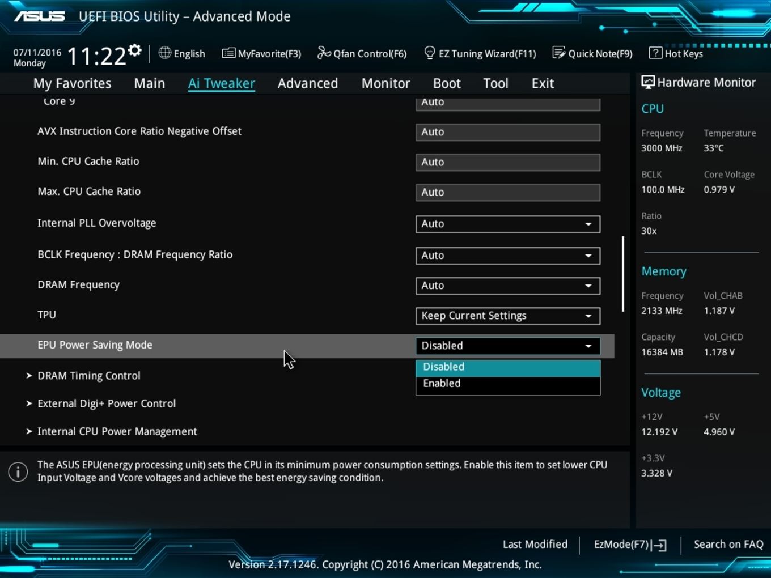Click the Core 9 Auto field
Screen dimensions: 771x578
(x=508, y=103)
